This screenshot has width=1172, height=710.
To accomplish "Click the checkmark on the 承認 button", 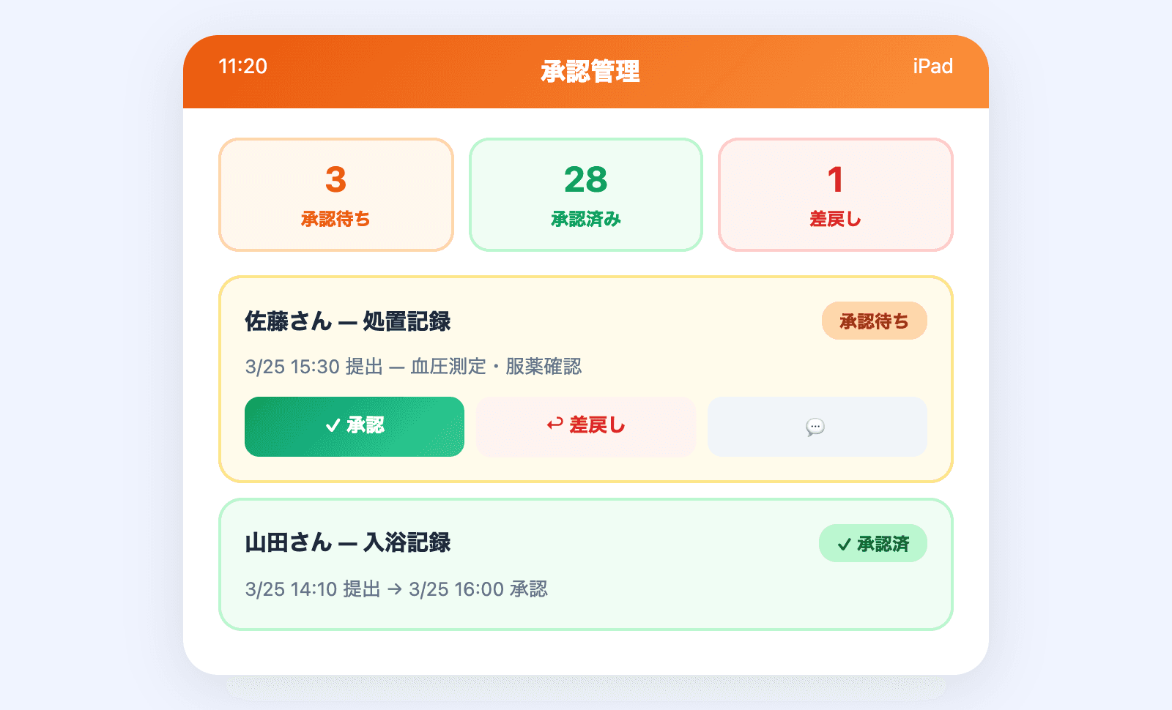I will coord(332,423).
